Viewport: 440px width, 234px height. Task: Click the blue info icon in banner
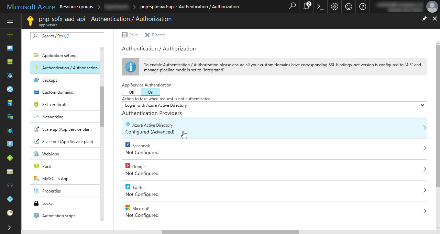pyautogui.click(x=130, y=67)
